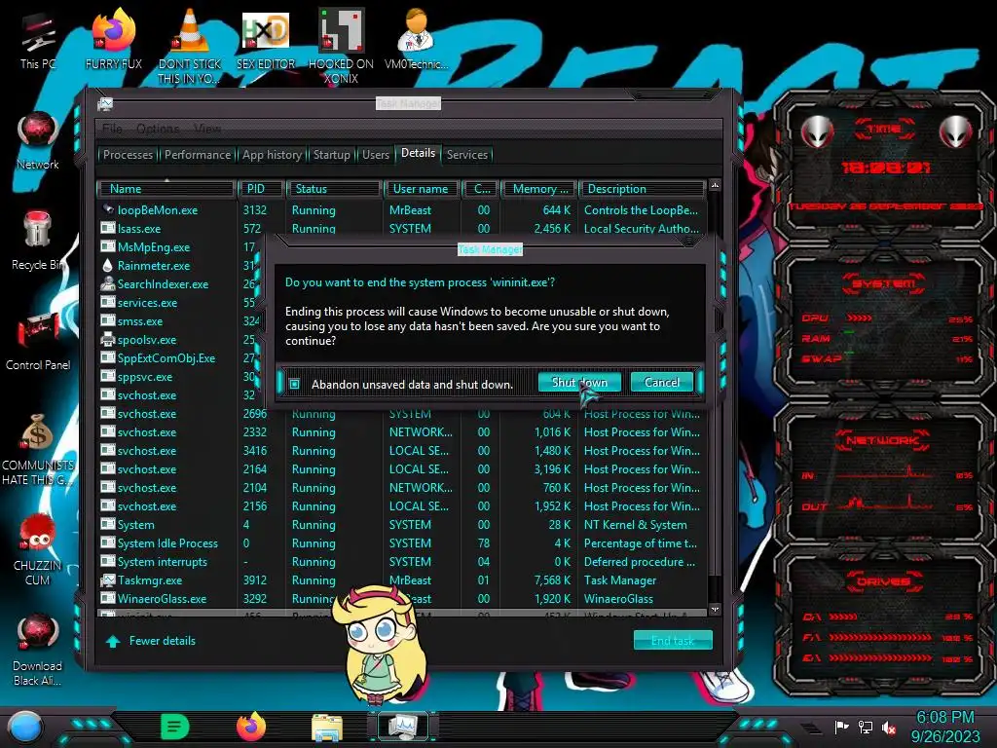Open the Control Panel desktop icon

[38, 342]
